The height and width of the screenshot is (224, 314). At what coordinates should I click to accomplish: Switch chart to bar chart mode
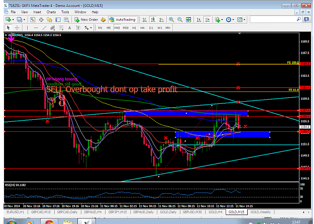144,20
